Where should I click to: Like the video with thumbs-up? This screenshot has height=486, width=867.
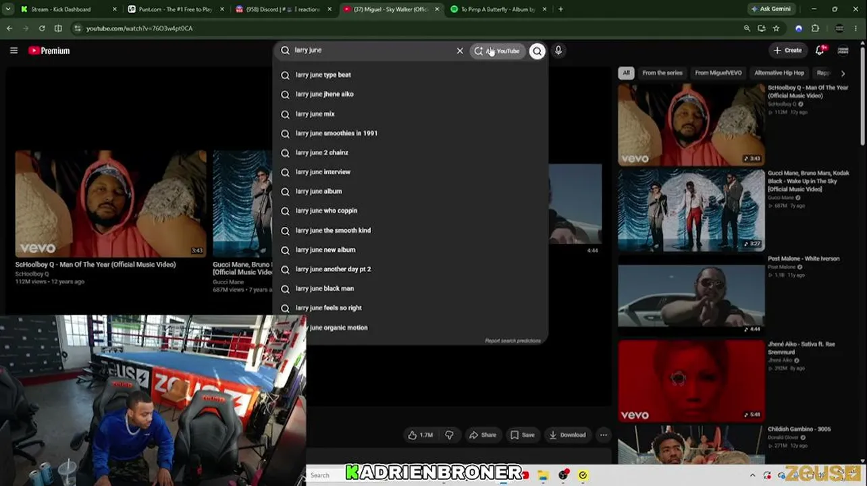point(420,435)
